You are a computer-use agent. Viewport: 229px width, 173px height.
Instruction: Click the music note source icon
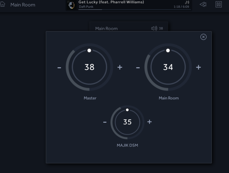(x=187, y=2)
